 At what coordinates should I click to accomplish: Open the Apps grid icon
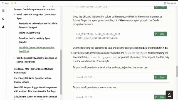coord(3,3)
